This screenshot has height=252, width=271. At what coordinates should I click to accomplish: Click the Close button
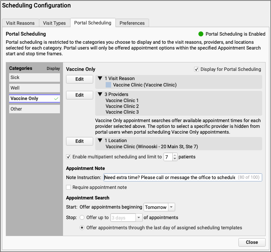[252, 242]
